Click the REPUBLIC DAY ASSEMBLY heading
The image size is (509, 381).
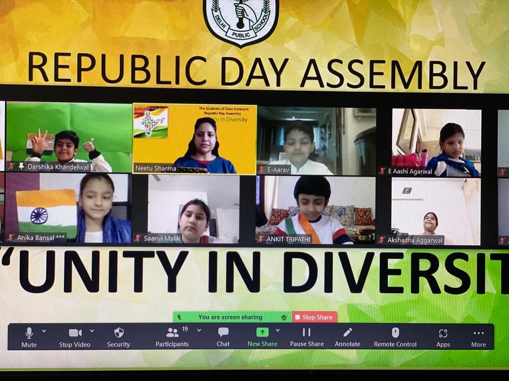256,70
